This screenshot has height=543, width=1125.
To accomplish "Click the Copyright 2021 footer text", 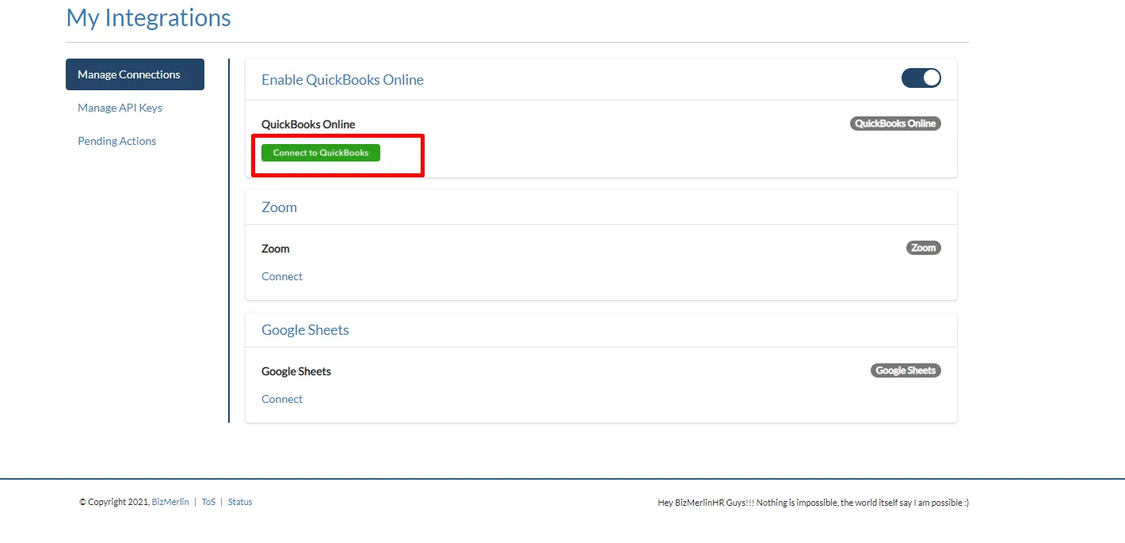I will click(114, 502).
